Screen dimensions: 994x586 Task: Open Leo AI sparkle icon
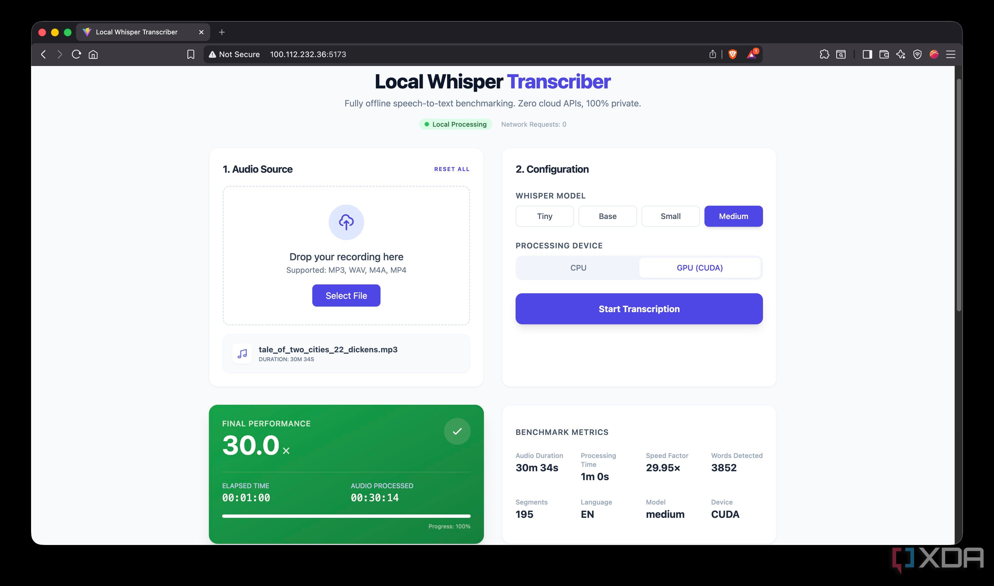[901, 55]
